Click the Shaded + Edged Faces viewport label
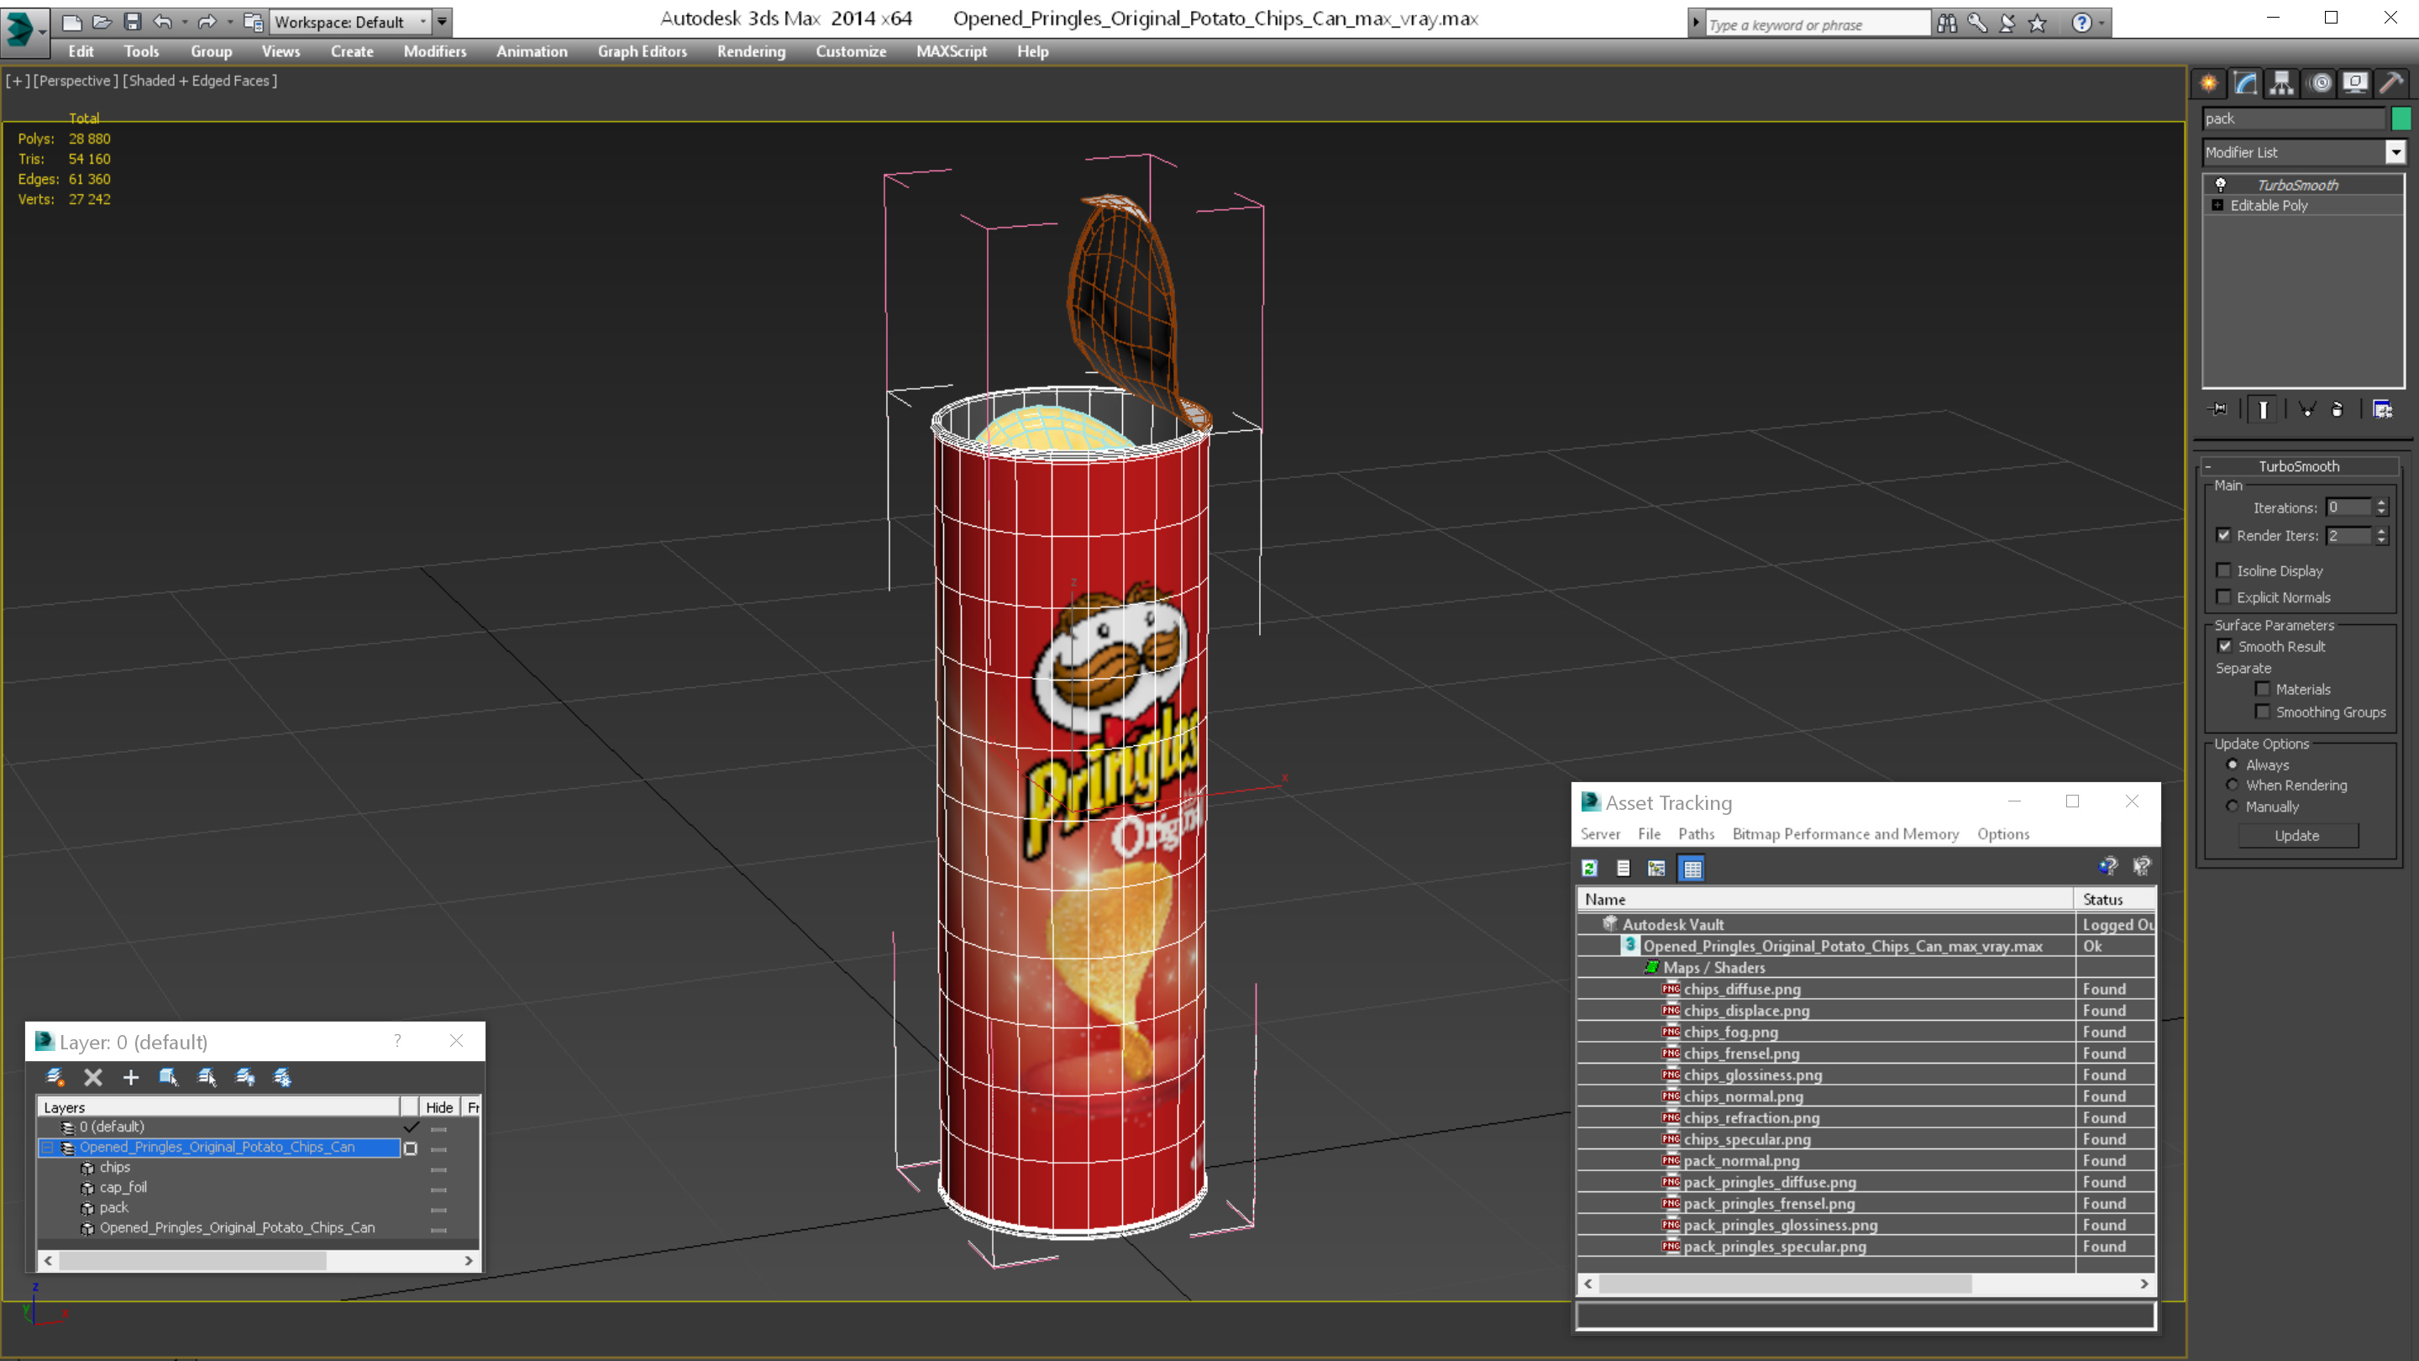This screenshot has height=1361, width=2419. click(x=200, y=81)
